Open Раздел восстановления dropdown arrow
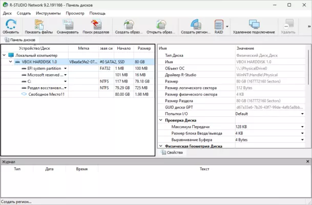Viewport: 312px width, 205px height. click(x=65, y=88)
